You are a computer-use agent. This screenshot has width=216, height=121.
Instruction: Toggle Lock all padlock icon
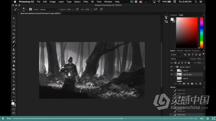[189, 63]
